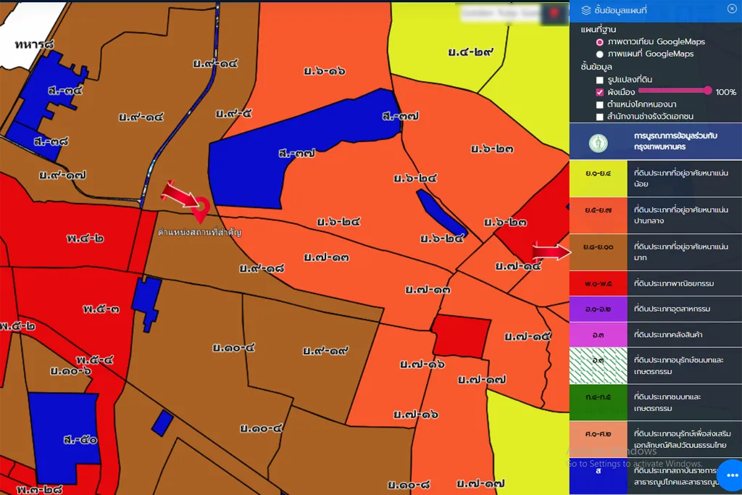Image resolution: width=742 pixels, height=495 pixels.
Task: Click blue zone label ส.-๓๘
Action: coord(51,141)
